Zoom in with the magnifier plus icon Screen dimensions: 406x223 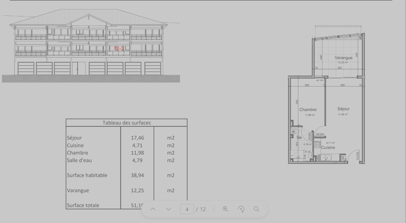(x=226, y=209)
